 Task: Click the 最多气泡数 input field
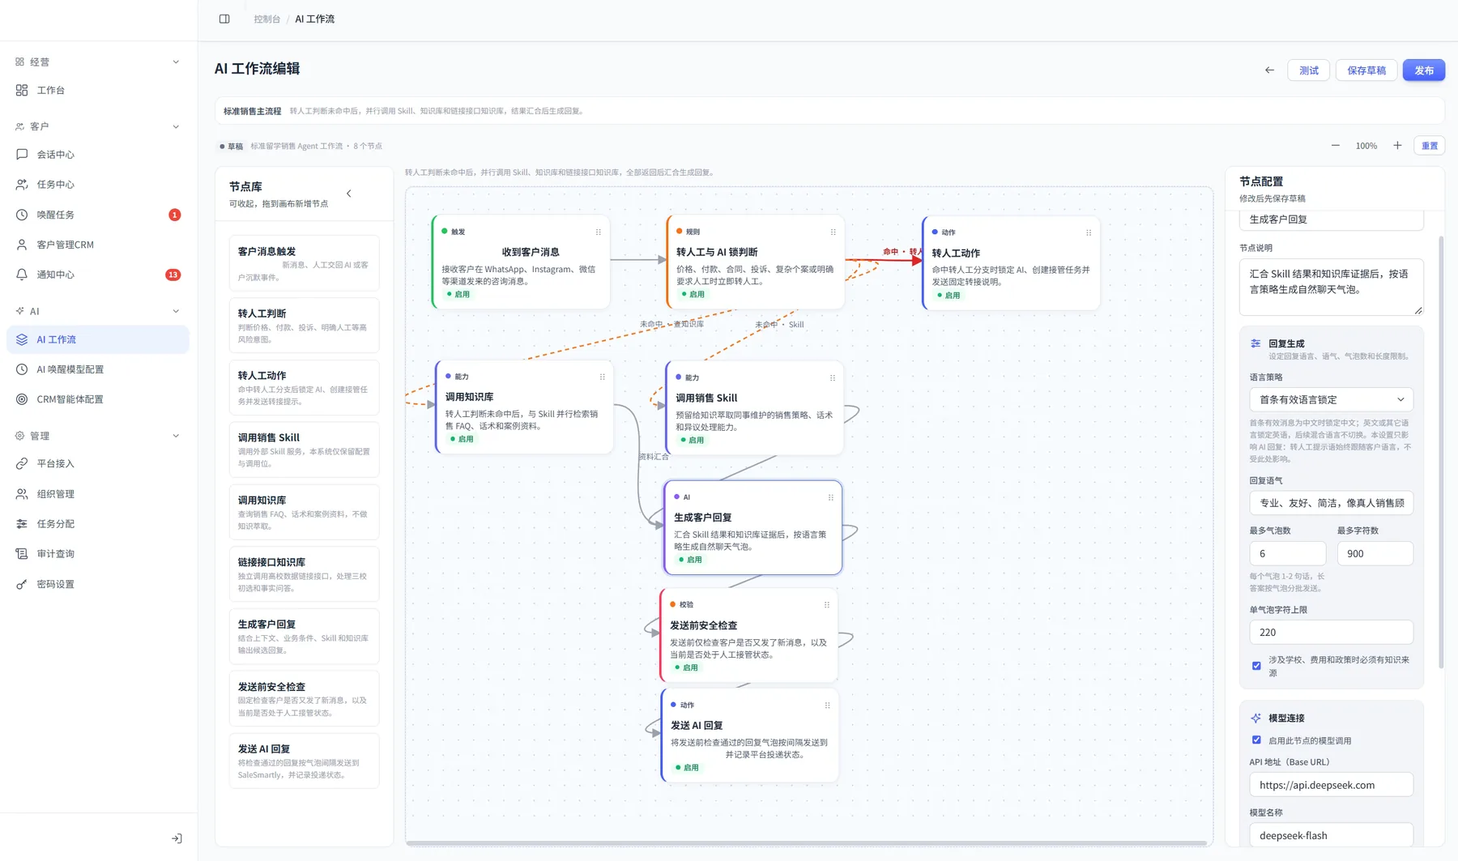click(x=1287, y=553)
